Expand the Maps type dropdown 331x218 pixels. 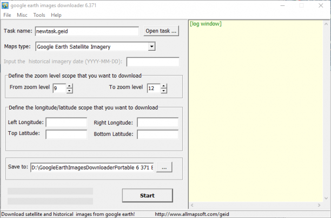tap(151, 46)
